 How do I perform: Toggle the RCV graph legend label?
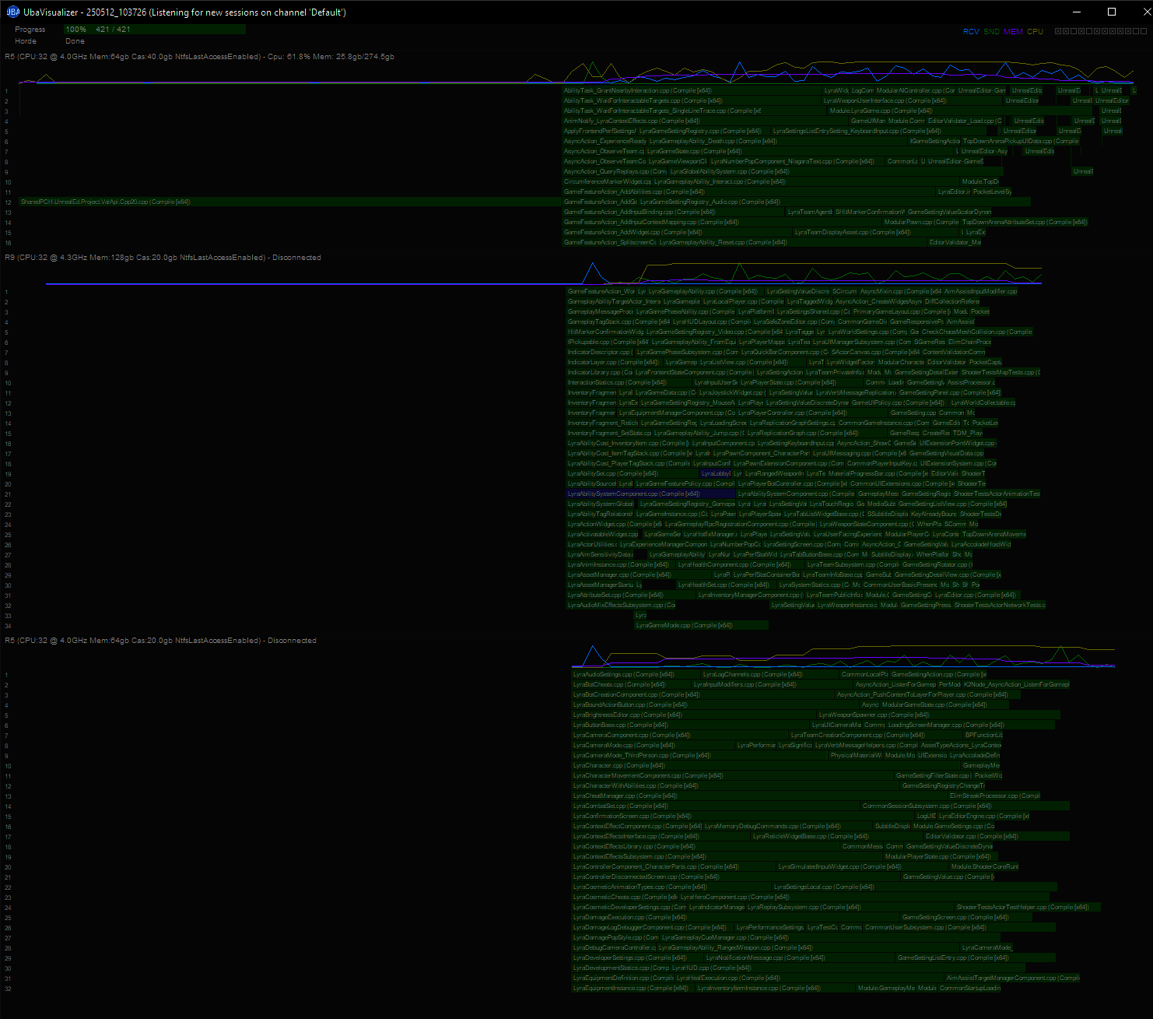tap(971, 32)
